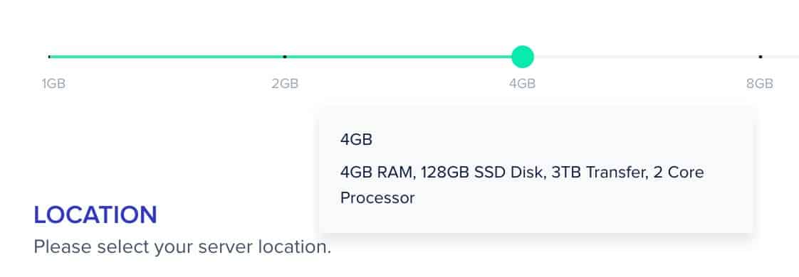
Task: Click the green slider handle at 4GB
Action: click(522, 56)
